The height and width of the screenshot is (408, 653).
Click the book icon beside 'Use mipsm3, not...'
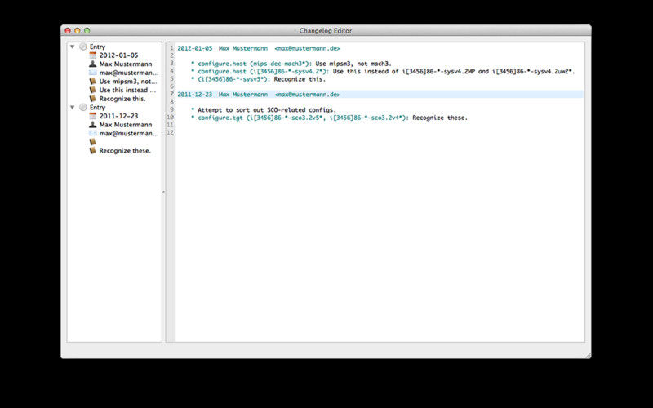pyautogui.click(x=93, y=82)
